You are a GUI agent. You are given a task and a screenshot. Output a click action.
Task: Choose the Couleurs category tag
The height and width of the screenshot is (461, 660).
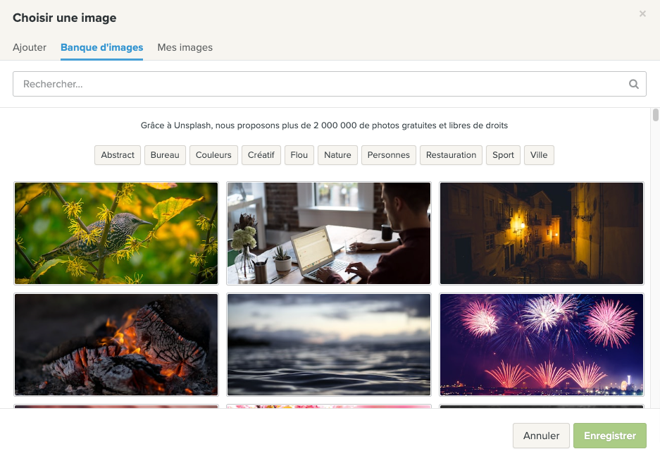coord(213,155)
